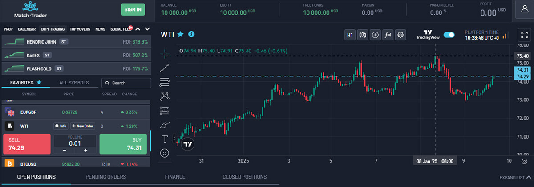Open chart settings gear icon

point(400,35)
